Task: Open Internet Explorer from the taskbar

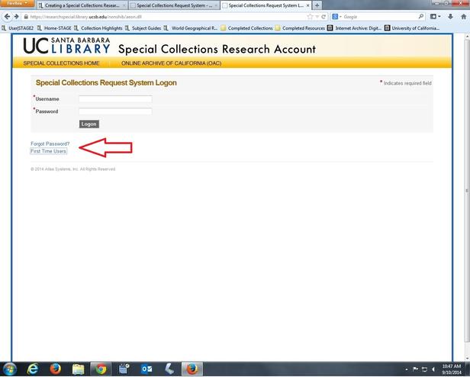Action: [x=32, y=369]
